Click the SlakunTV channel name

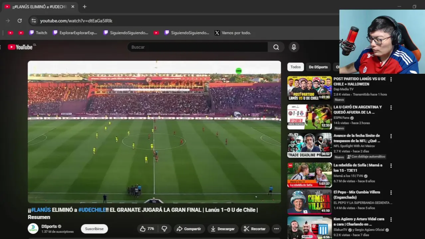tap(341, 230)
